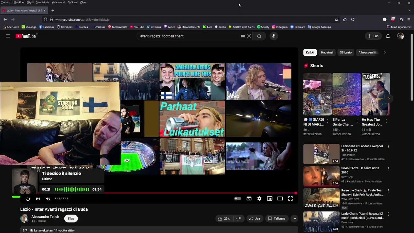Open the Sivuhistoria menu
This screenshot has width=414, height=233.
(43, 2)
